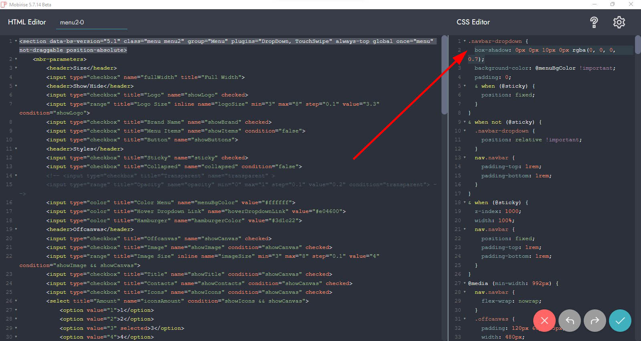Click the CSS editor vertical scrollbar
The image size is (641, 341).
[638, 44]
